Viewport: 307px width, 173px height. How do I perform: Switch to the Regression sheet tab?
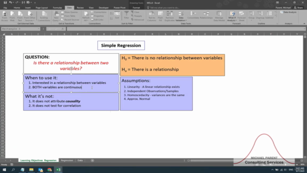pyautogui.click(x=67, y=161)
